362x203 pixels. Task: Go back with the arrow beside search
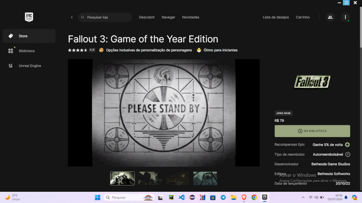[71, 17]
